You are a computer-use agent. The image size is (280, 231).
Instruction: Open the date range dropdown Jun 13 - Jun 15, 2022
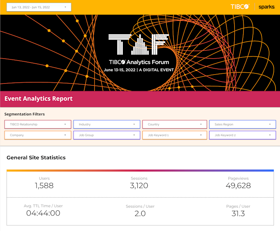tap(39, 7)
